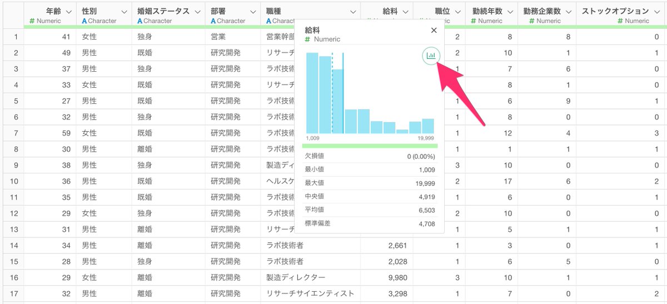Click the Numeric type icon under 勤続年数

click(x=473, y=21)
